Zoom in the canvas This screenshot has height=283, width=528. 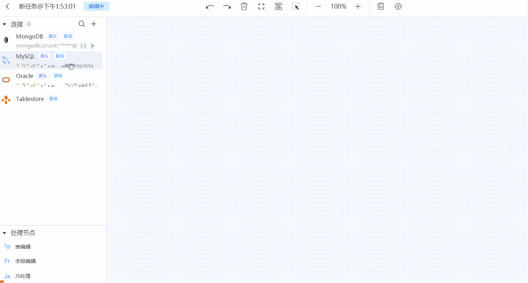358,7
